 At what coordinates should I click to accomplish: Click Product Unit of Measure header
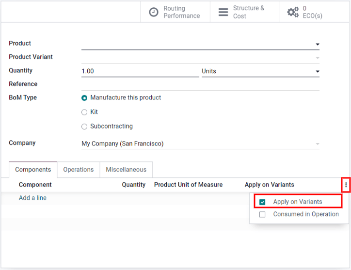[x=188, y=185]
